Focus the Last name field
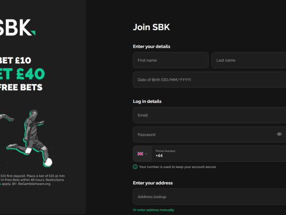 pos(249,60)
